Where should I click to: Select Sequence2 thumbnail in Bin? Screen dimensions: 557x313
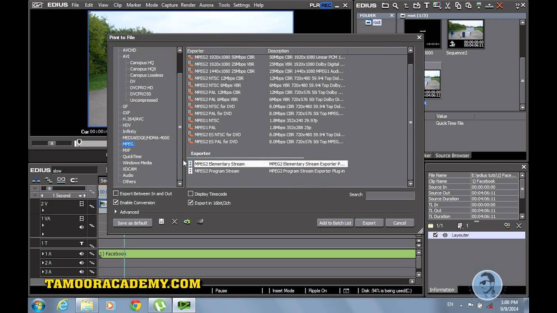465,34
